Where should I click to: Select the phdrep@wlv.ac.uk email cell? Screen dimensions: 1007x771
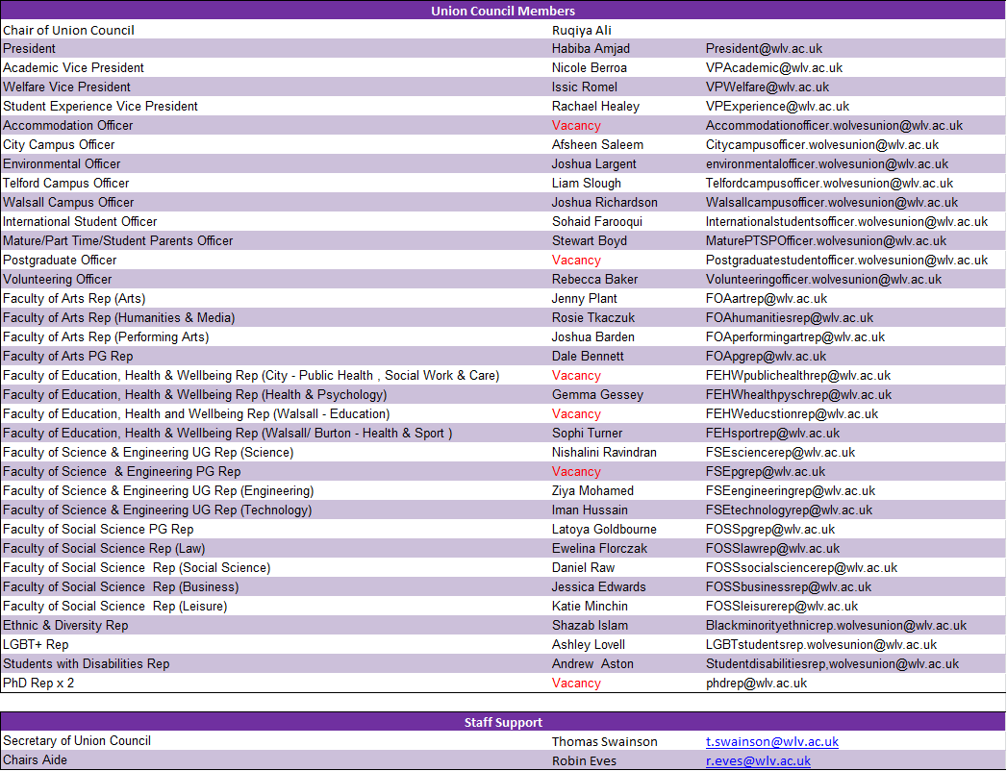(x=757, y=684)
